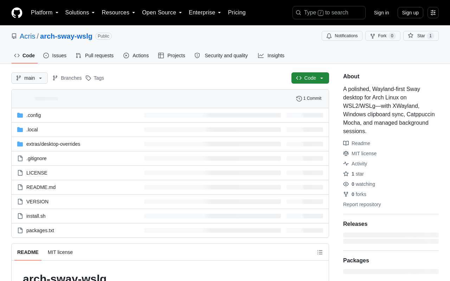Click the Sign up button

tap(410, 13)
